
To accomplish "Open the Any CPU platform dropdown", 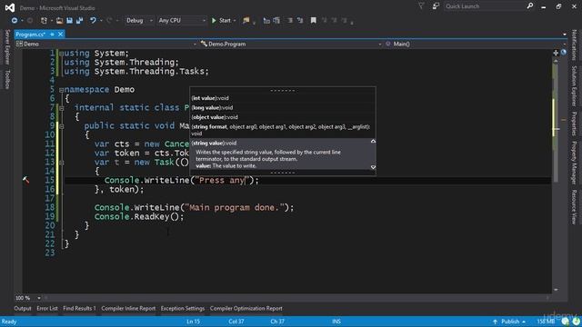I will pos(182,20).
